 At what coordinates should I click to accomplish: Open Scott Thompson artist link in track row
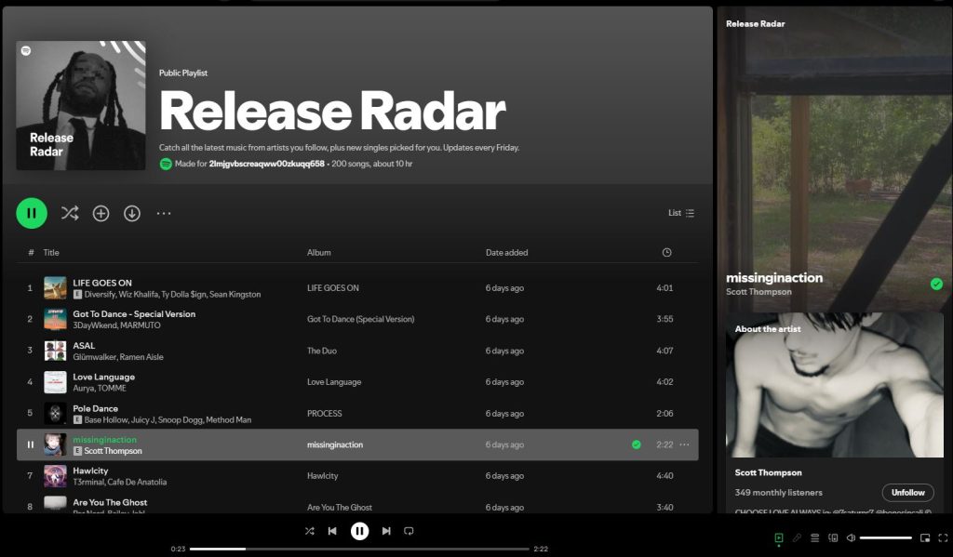click(113, 451)
